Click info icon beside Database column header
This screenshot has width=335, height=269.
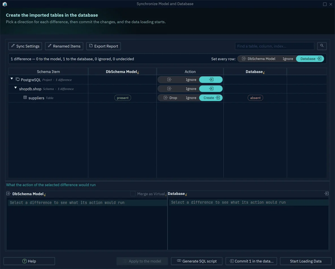[x=264, y=72]
